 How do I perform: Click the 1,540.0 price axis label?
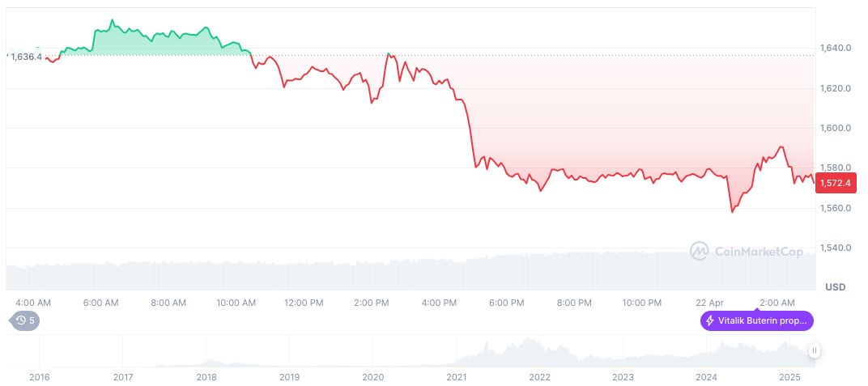click(834, 248)
